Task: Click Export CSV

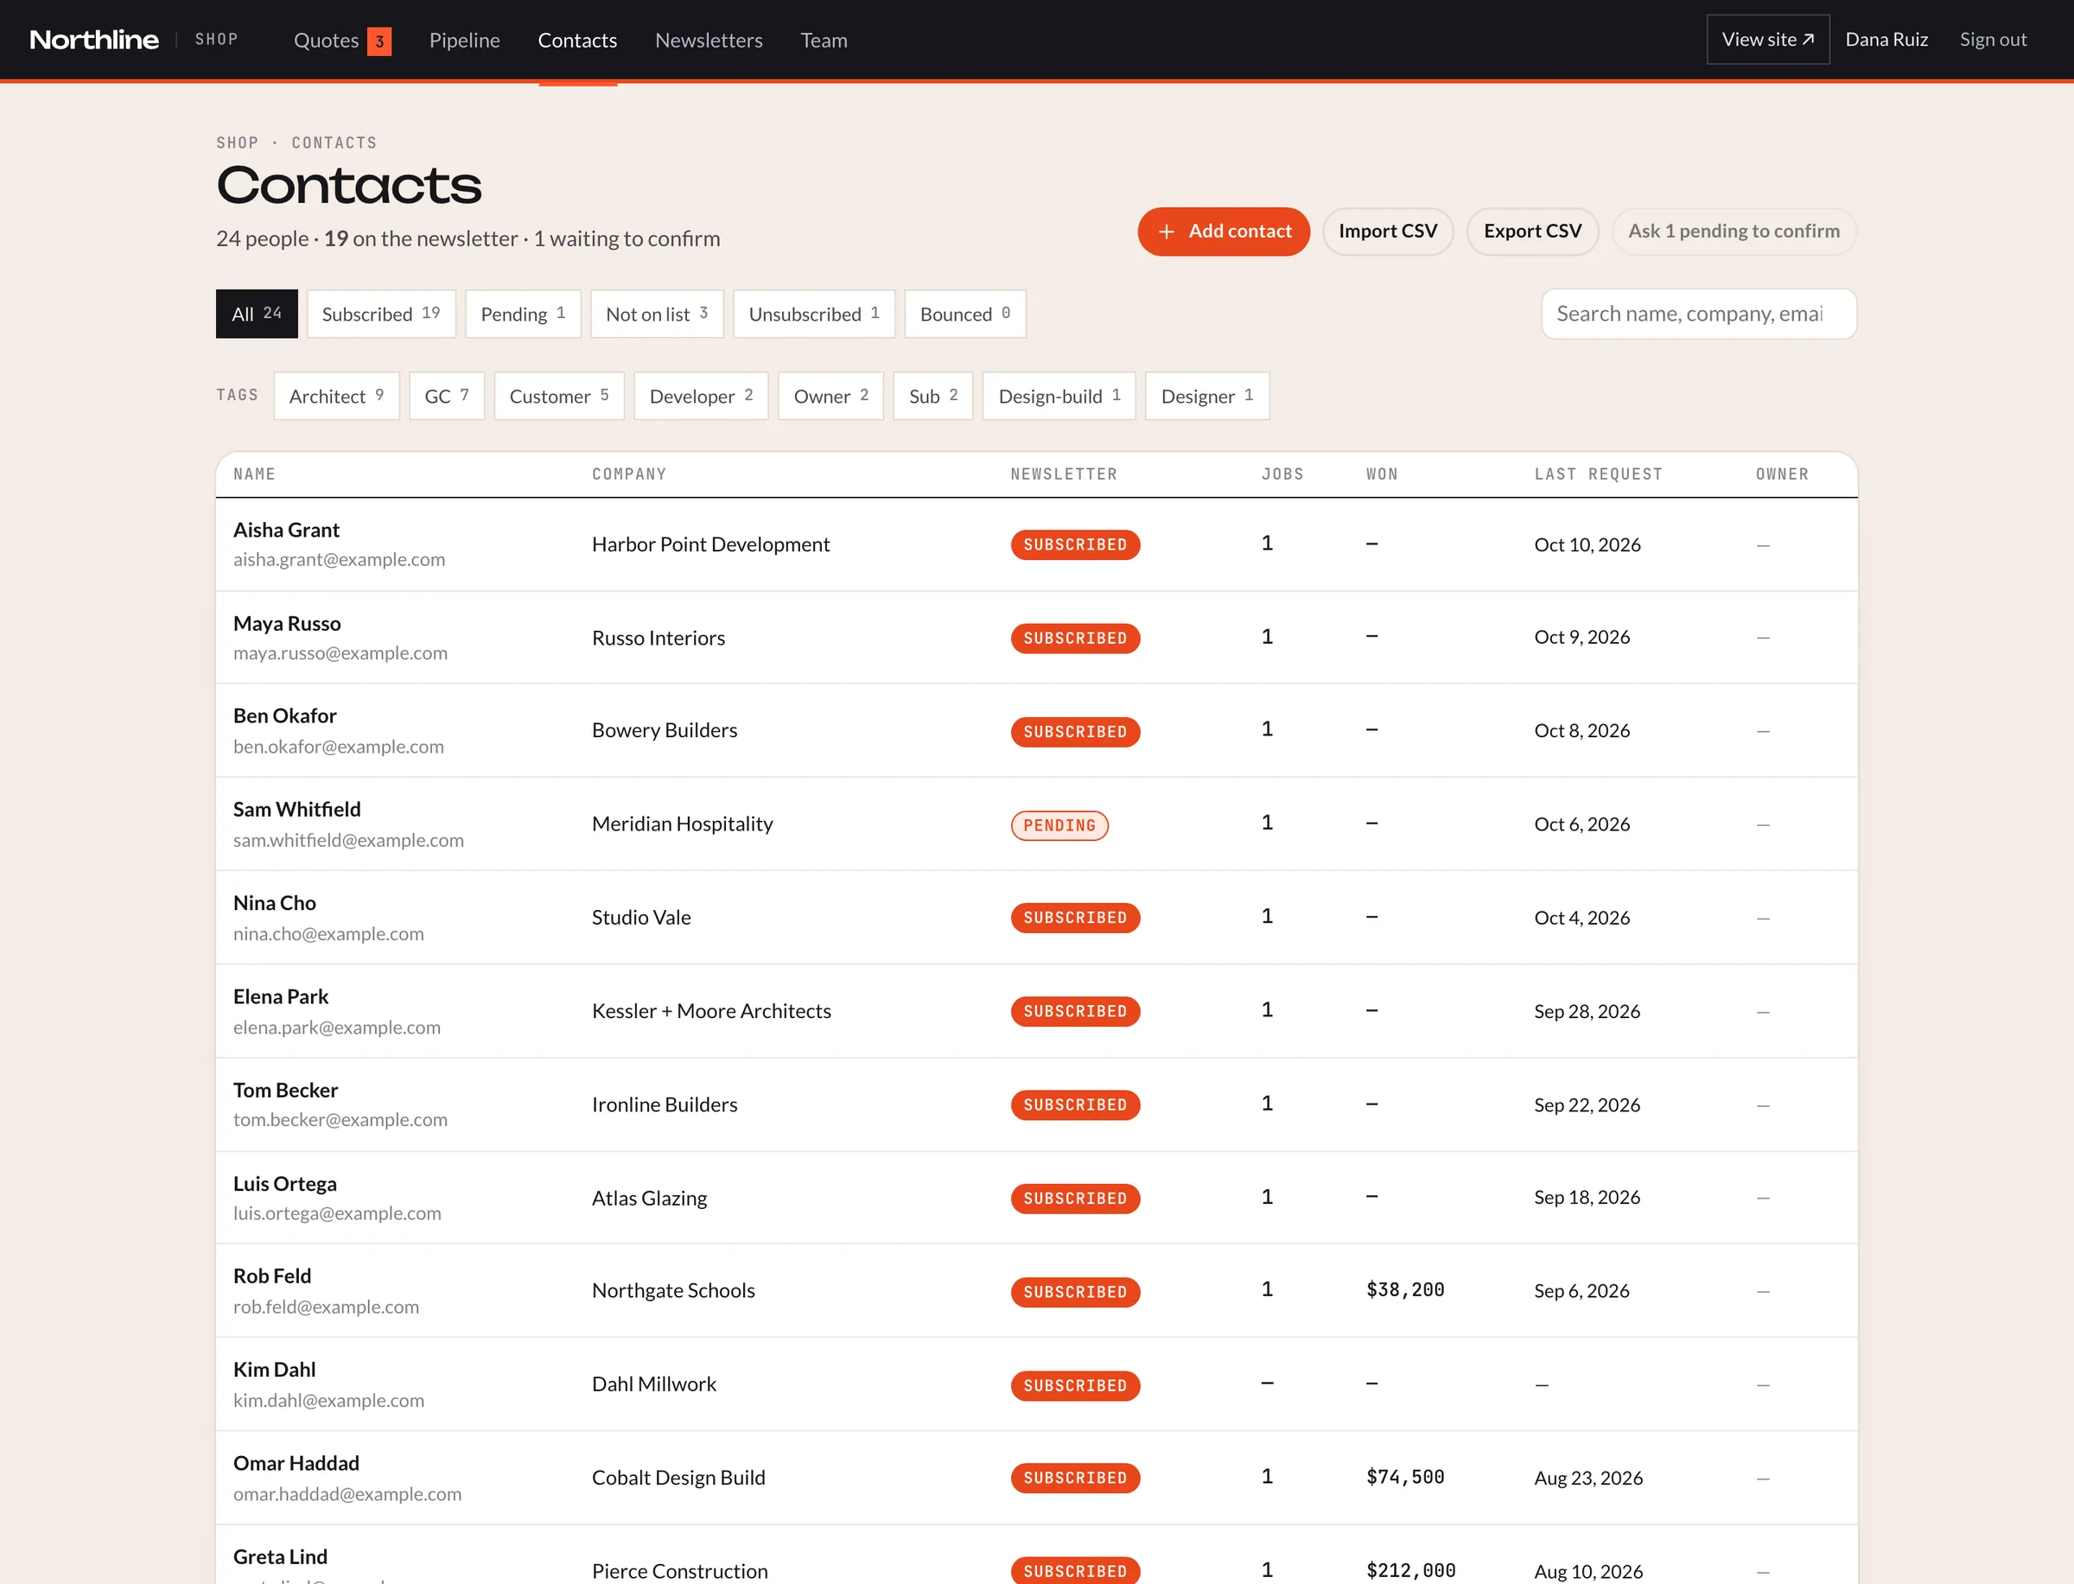Action: coord(1532,231)
